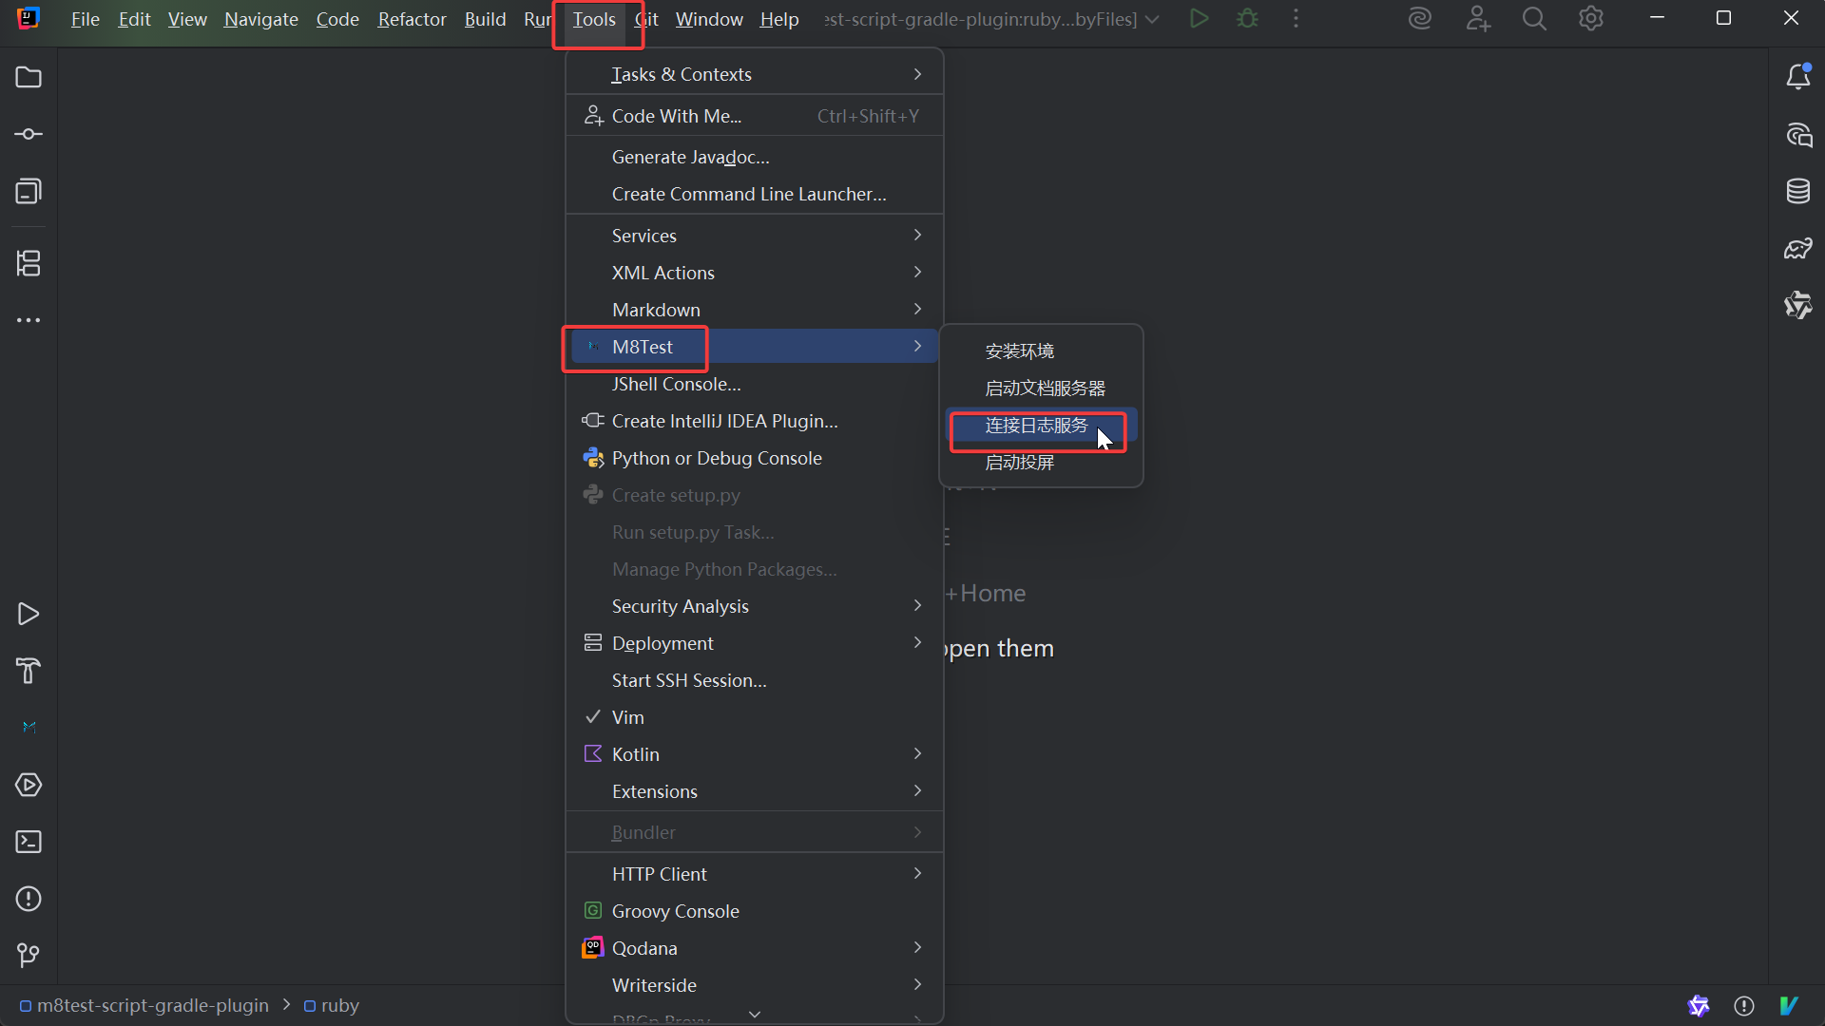Click the Notifications bell icon
Image resolution: width=1825 pixels, height=1026 pixels.
point(1797,77)
